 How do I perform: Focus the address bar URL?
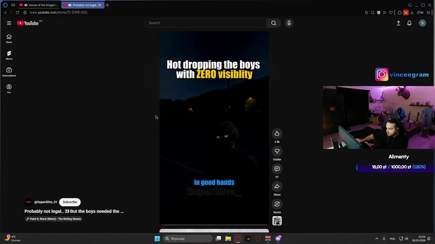click(58, 13)
